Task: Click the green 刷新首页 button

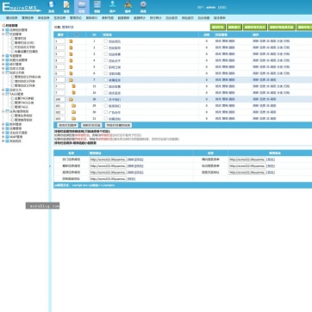Action: pos(234,28)
